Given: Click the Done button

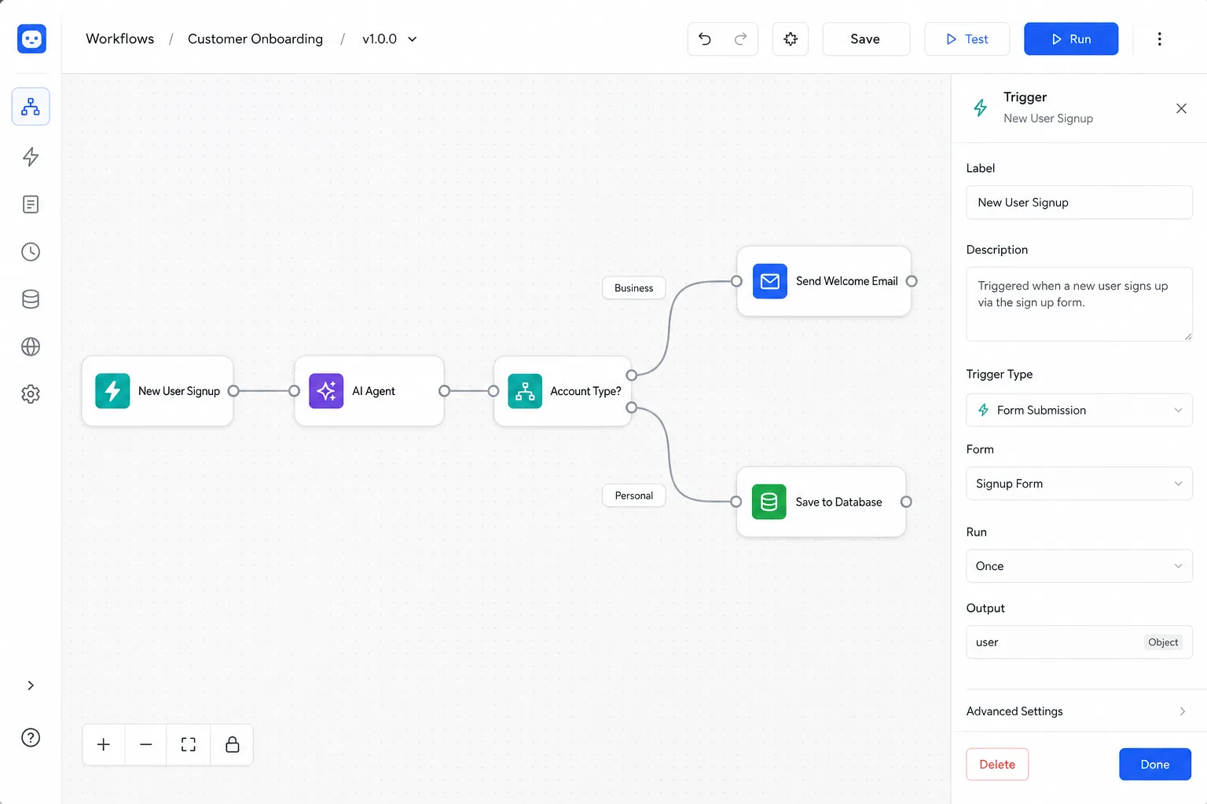Looking at the screenshot, I should [x=1155, y=765].
